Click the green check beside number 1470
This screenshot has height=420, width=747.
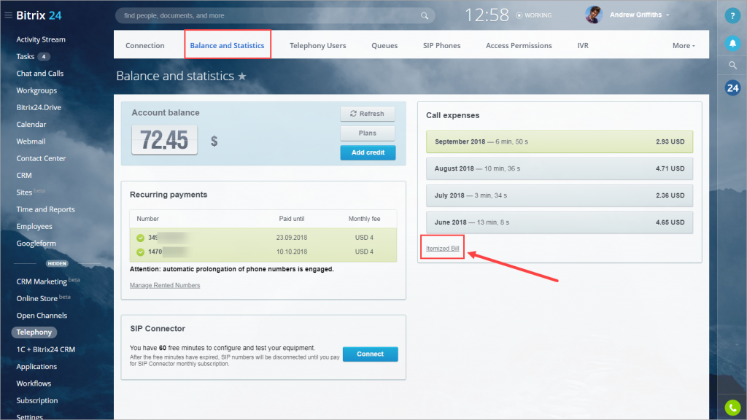(x=140, y=252)
